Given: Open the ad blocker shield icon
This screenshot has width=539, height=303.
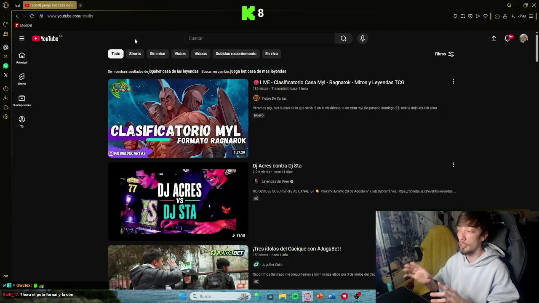Looking at the screenshot, I should pos(470,16).
